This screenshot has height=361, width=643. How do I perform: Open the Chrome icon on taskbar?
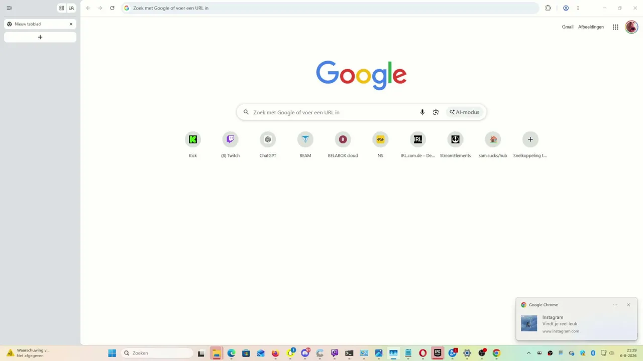(x=496, y=353)
